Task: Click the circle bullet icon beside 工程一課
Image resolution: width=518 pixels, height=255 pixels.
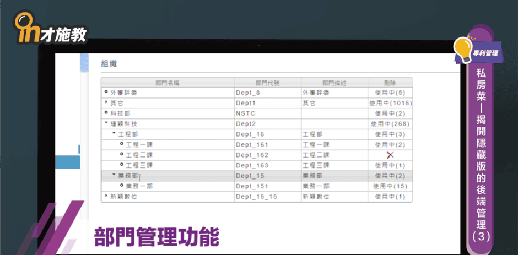Action: (122, 144)
